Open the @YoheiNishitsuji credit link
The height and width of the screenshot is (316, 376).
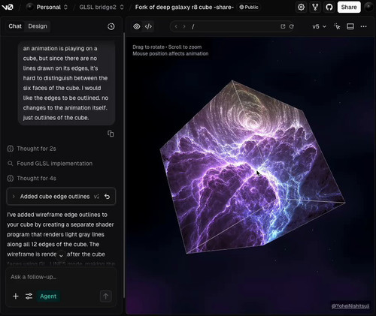point(350,305)
